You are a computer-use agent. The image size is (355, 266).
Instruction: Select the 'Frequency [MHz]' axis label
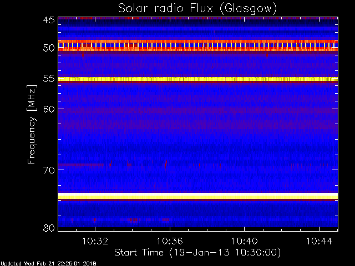point(32,124)
